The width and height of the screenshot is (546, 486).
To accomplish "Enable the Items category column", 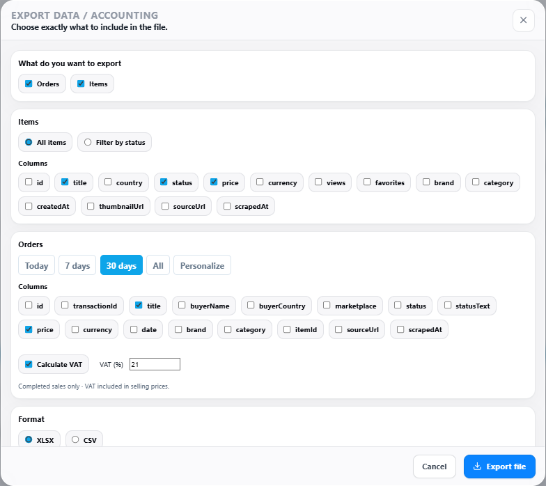I will 476,182.
